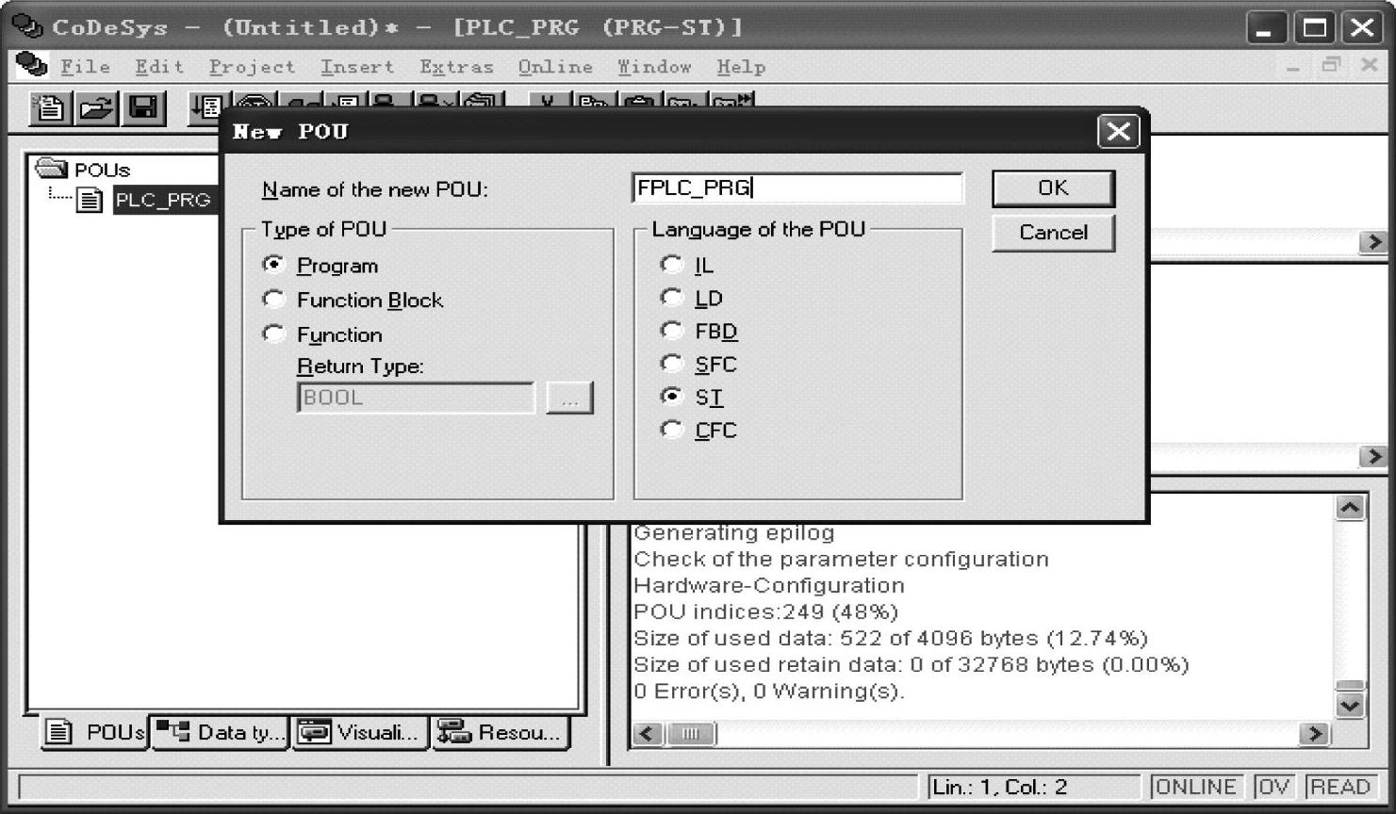Viewport: 1396px width, 814px height.
Task: Confirm the new POU with OK
Action: [1053, 188]
